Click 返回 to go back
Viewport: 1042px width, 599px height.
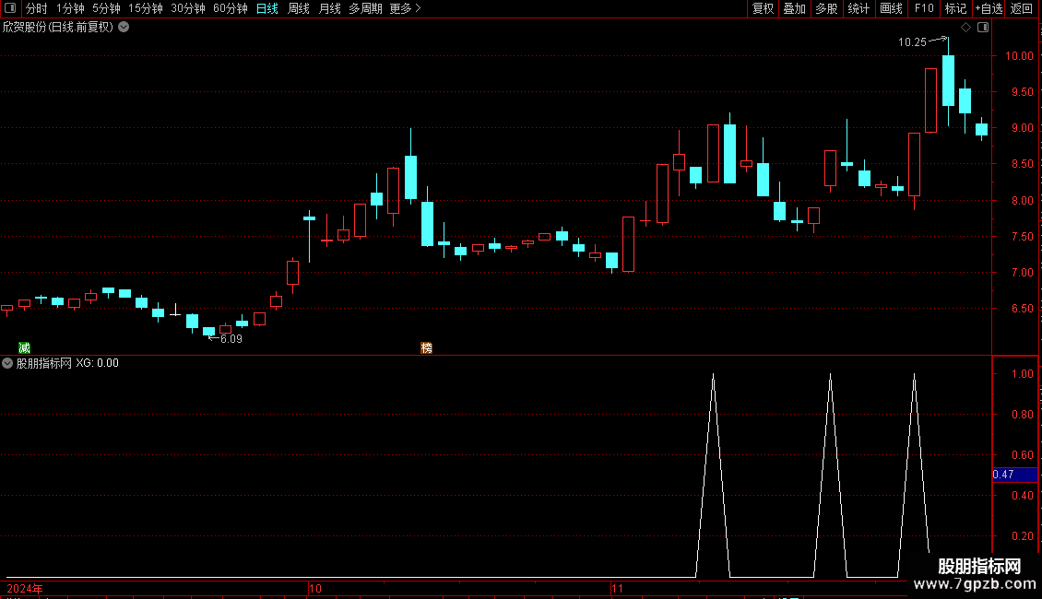pos(1022,8)
